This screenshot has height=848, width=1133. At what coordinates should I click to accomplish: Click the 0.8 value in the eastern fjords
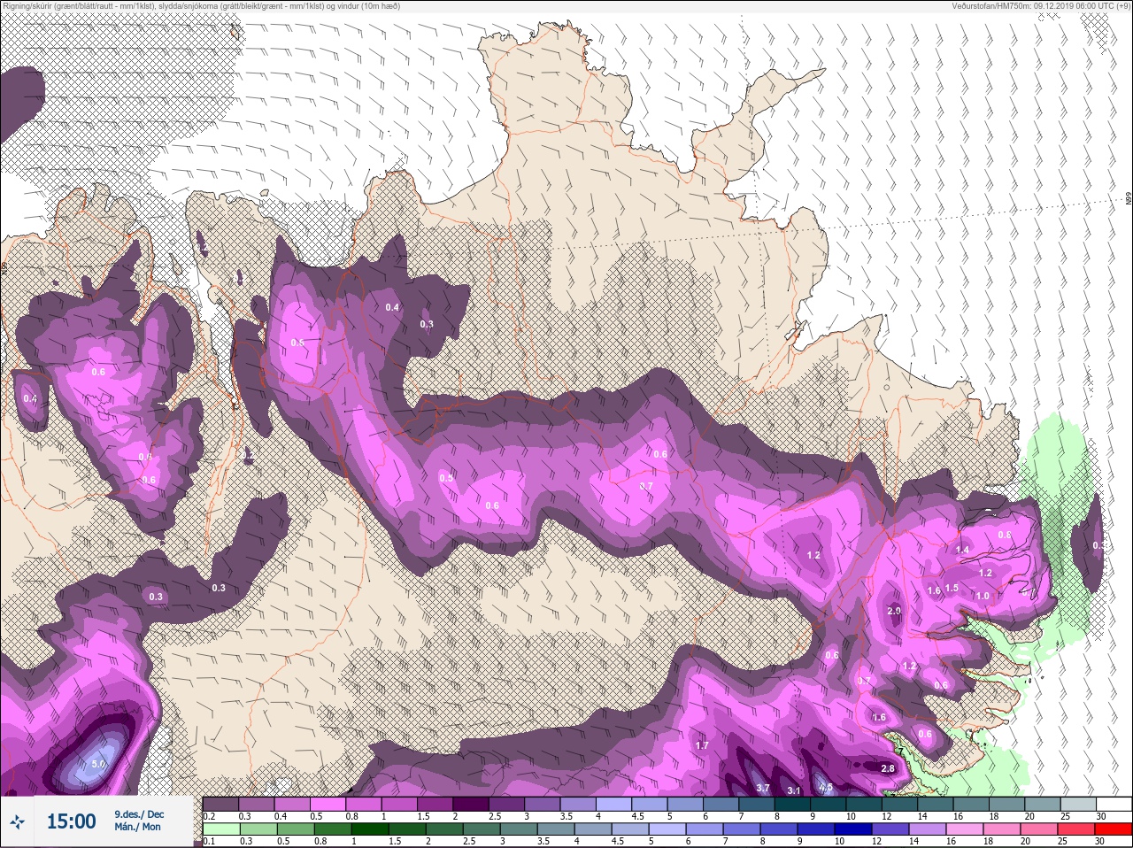[1005, 535]
